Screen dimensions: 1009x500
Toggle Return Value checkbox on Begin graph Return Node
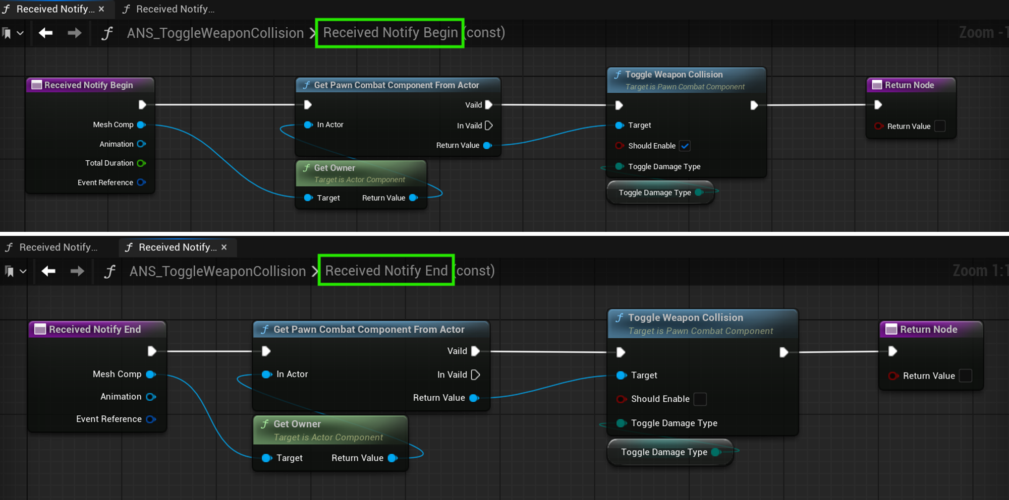point(940,126)
